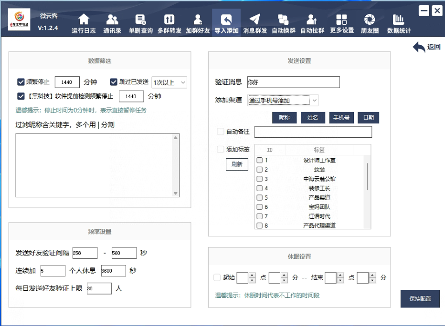Open 消息群发 mass messaging
Screen dimensions: 445x326
click(x=255, y=22)
